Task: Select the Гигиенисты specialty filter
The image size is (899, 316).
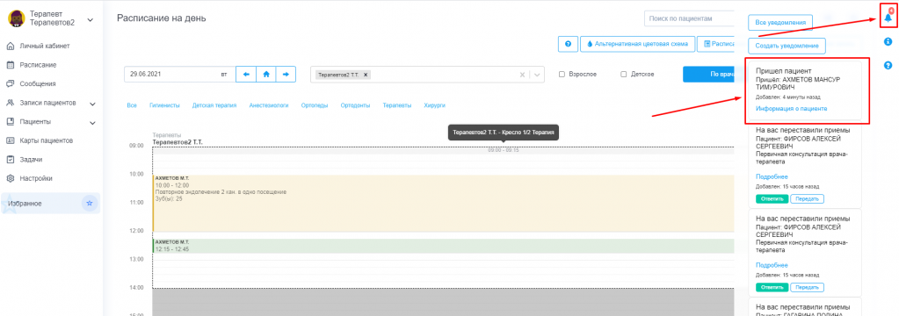Action: tap(164, 105)
